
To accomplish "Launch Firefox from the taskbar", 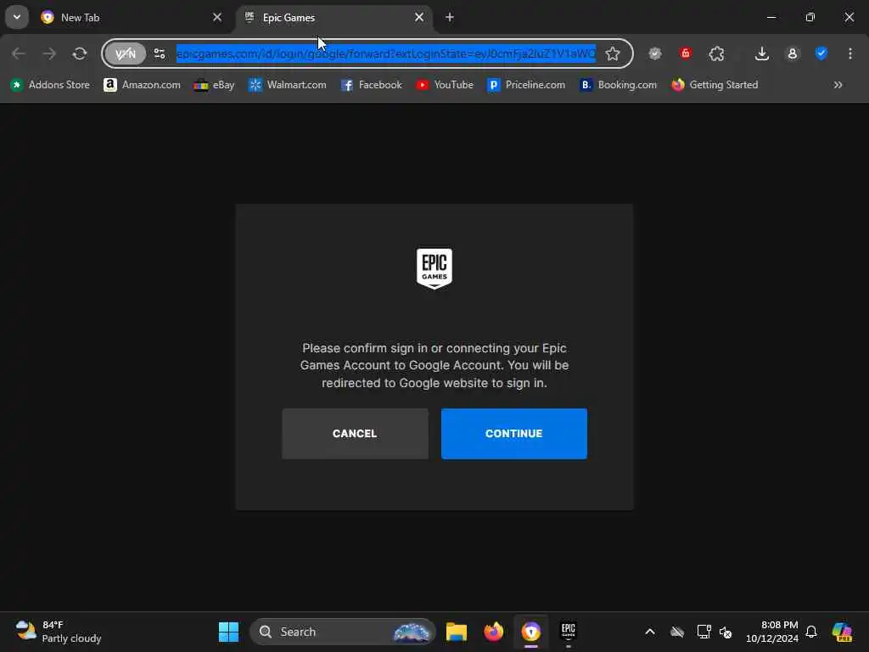I will (x=493, y=632).
